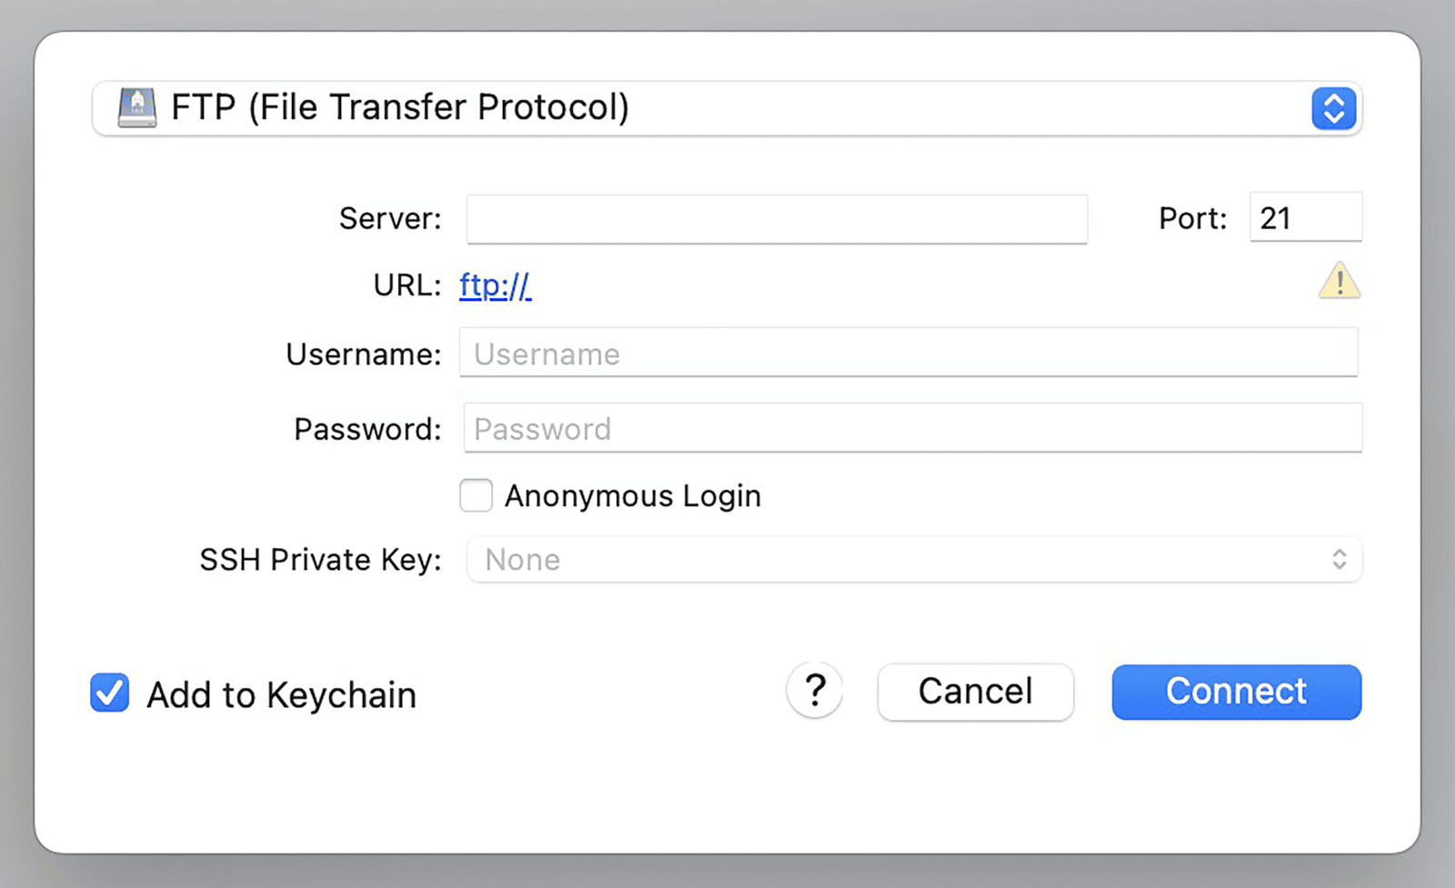This screenshot has height=888, width=1455.
Task: Click the Username input field
Action: tap(909, 354)
